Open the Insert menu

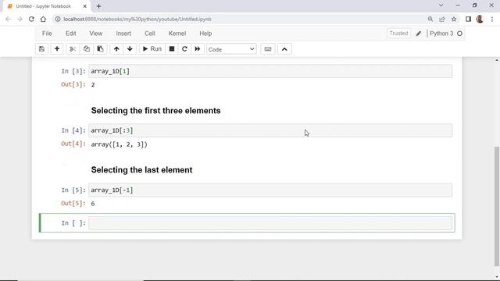point(123,34)
